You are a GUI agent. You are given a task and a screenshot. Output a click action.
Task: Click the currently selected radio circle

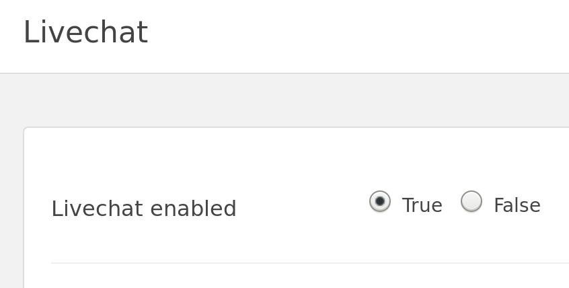[x=380, y=201]
